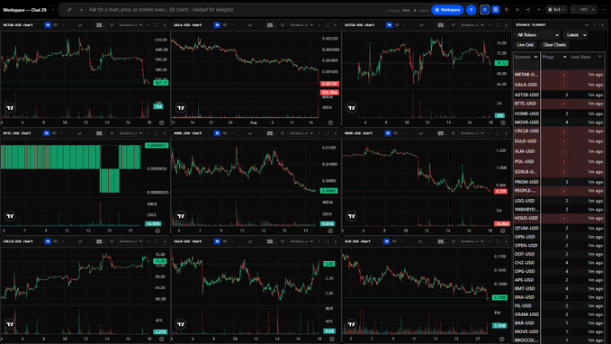This screenshot has height=344, width=611.
Task: Pop out the EGLD-USD chart with the arrow icon
Action: point(319,241)
